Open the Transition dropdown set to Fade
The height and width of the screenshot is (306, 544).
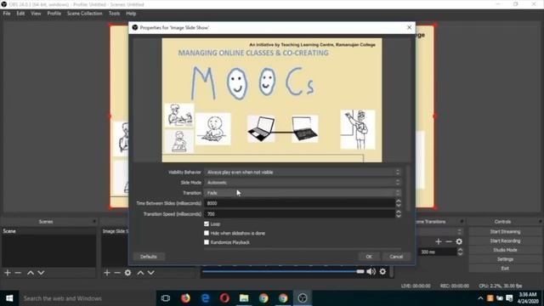(x=303, y=193)
